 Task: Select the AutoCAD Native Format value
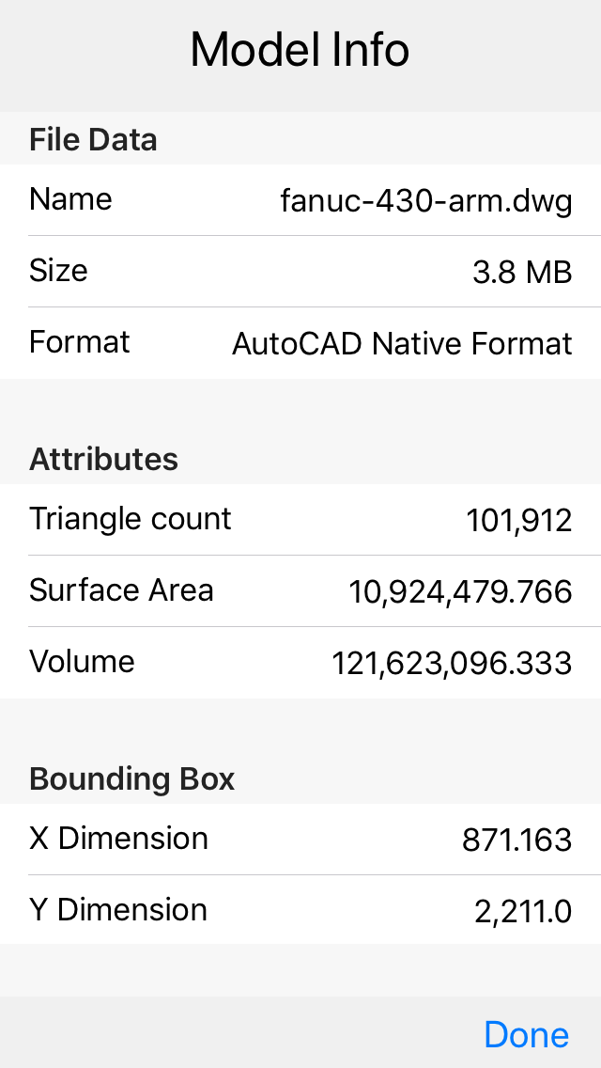point(402,343)
